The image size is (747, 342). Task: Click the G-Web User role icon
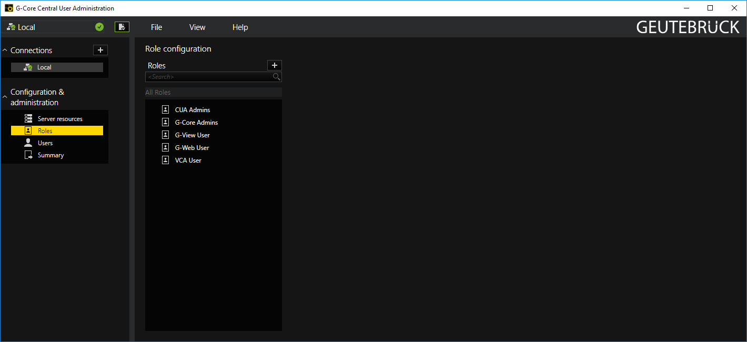pos(165,148)
